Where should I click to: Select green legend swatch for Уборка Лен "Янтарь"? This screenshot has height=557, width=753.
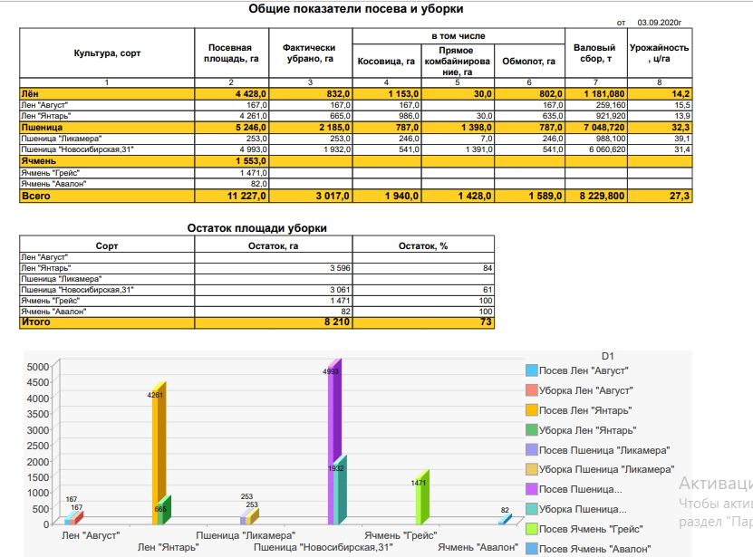point(532,430)
